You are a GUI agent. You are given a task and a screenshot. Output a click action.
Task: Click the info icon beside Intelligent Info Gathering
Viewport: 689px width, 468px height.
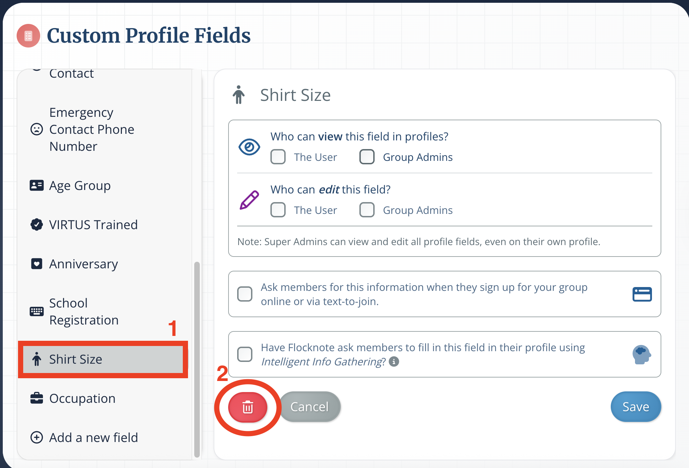pyautogui.click(x=394, y=362)
